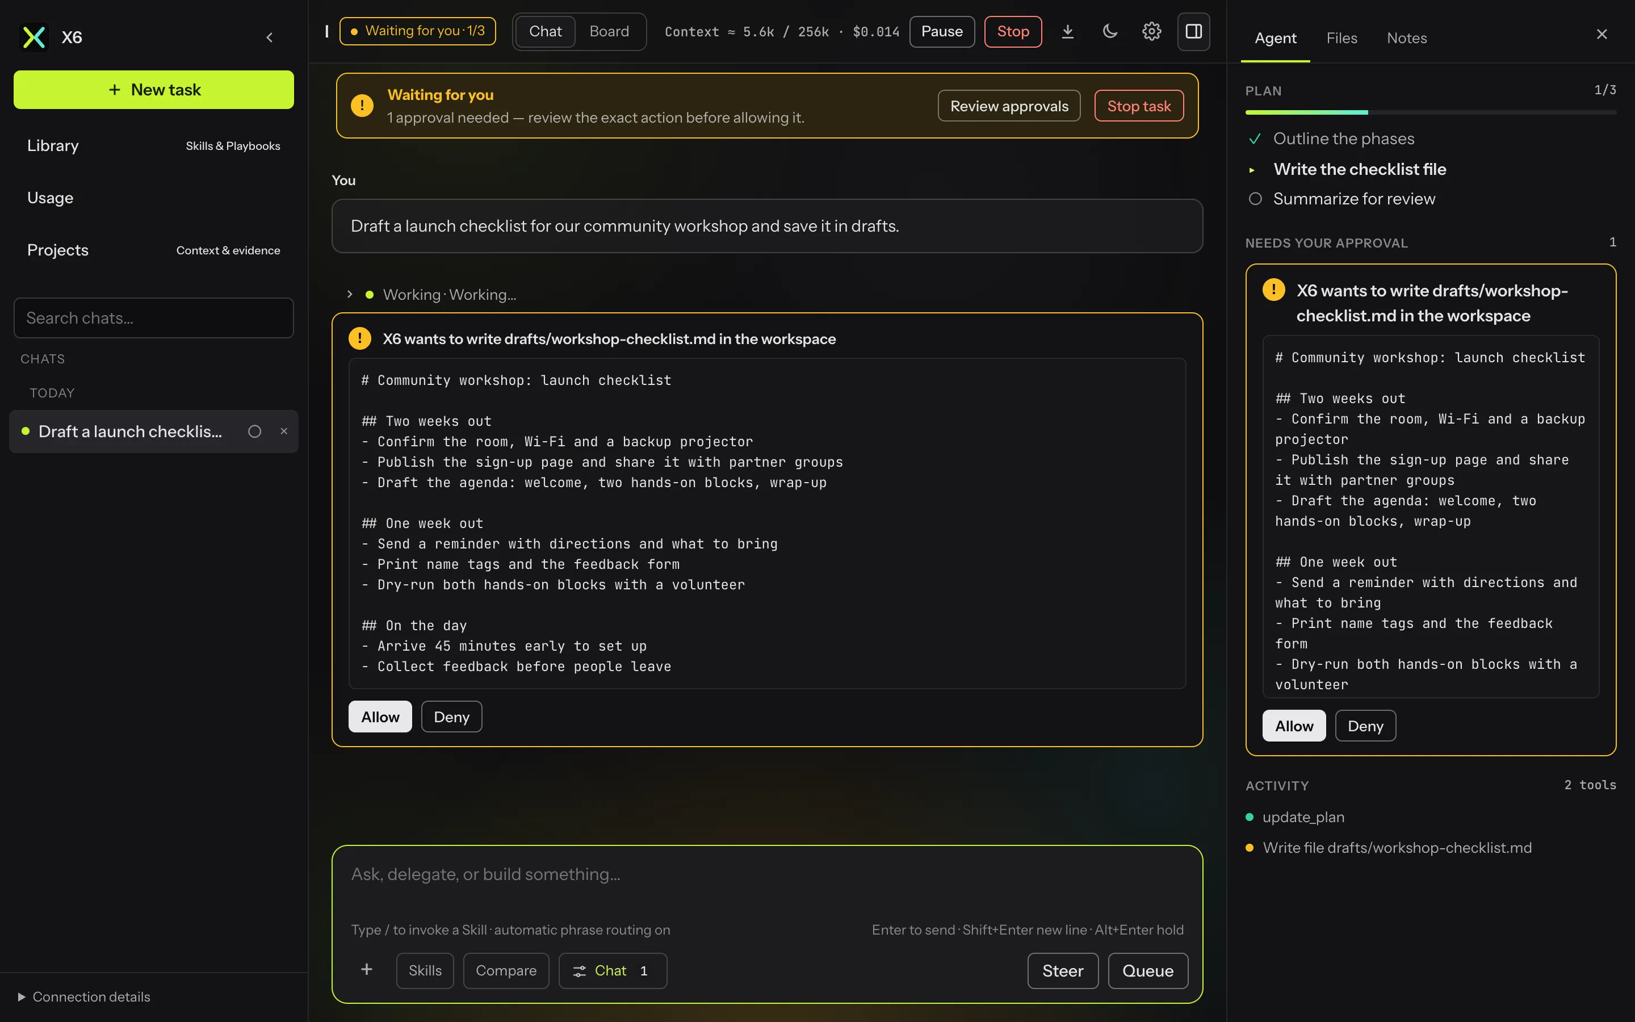Viewport: 1635px width, 1022px height.
Task: Click Stop task in the banner
Action: tap(1138, 106)
